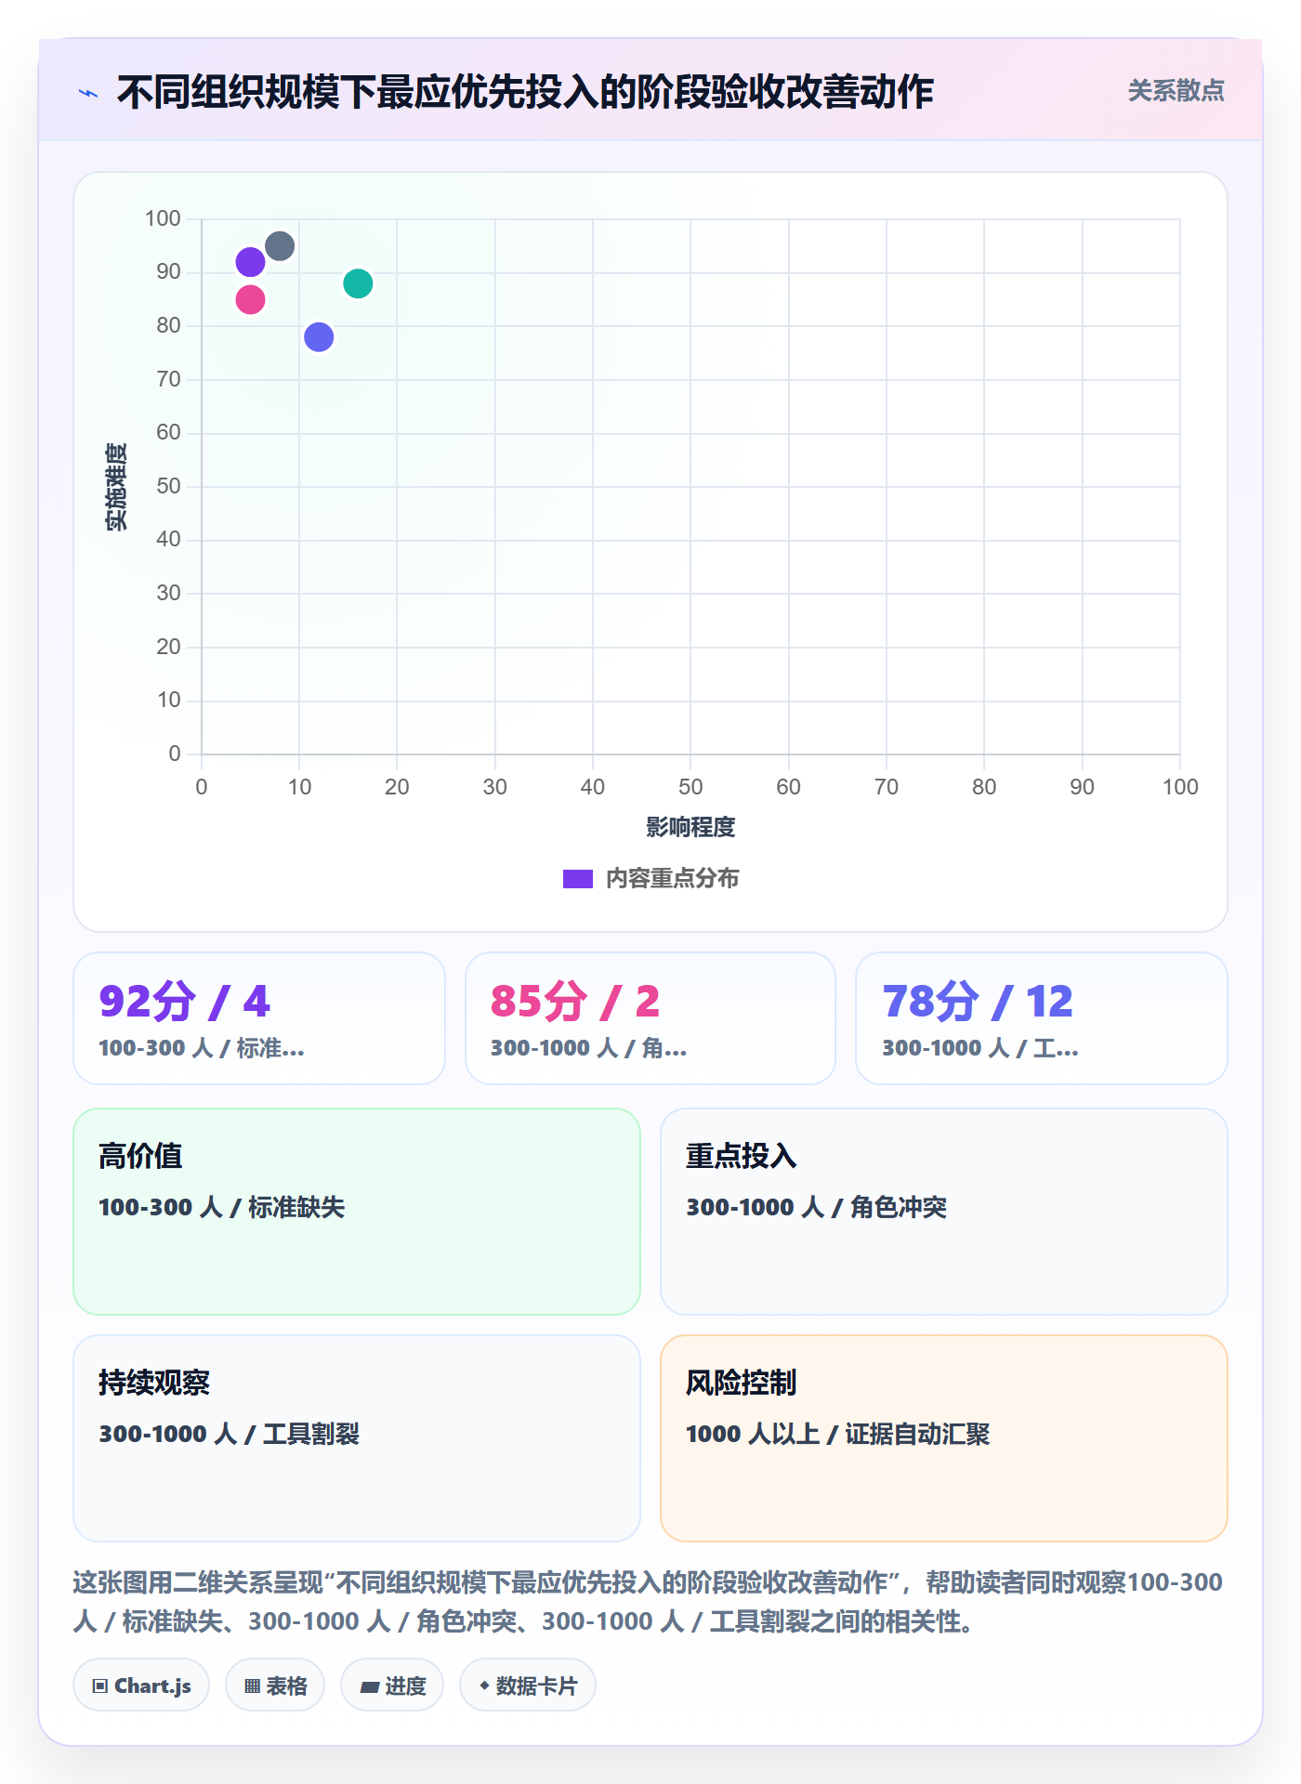Click the 数据卡片 tag chip
The height and width of the screenshot is (1784, 1301).
tap(528, 1686)
